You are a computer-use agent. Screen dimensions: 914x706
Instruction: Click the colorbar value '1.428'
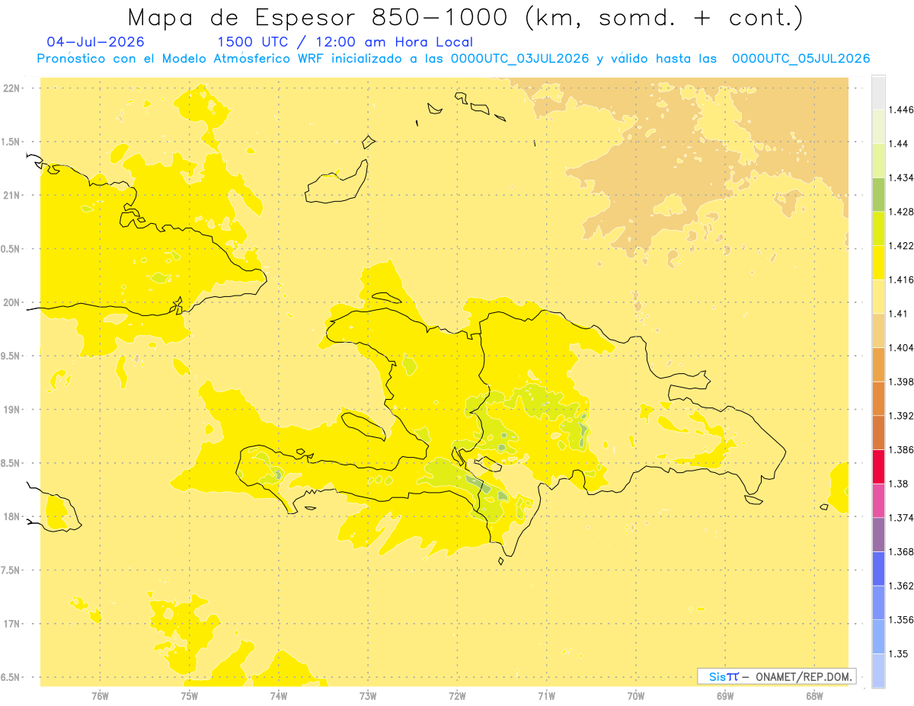tap(901, 212)
